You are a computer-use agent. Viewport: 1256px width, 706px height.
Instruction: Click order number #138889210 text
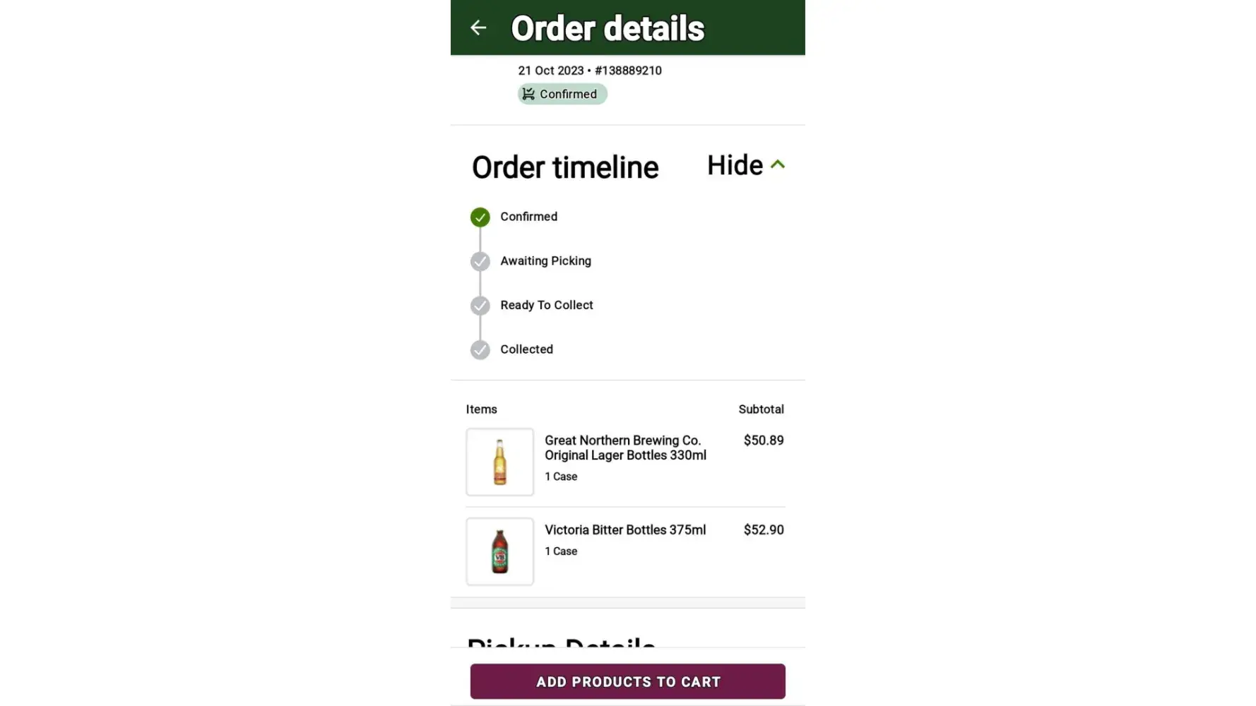point(628,71)
